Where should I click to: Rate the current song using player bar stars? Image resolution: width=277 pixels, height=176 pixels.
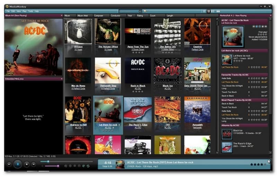[x=258, y=164]
